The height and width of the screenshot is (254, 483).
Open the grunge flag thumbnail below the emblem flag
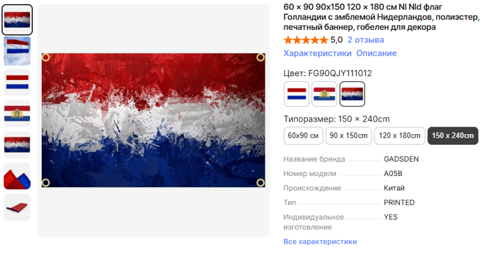coord(17,145)
